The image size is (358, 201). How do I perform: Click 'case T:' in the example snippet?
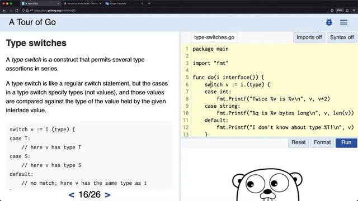[x=20, y=138]
